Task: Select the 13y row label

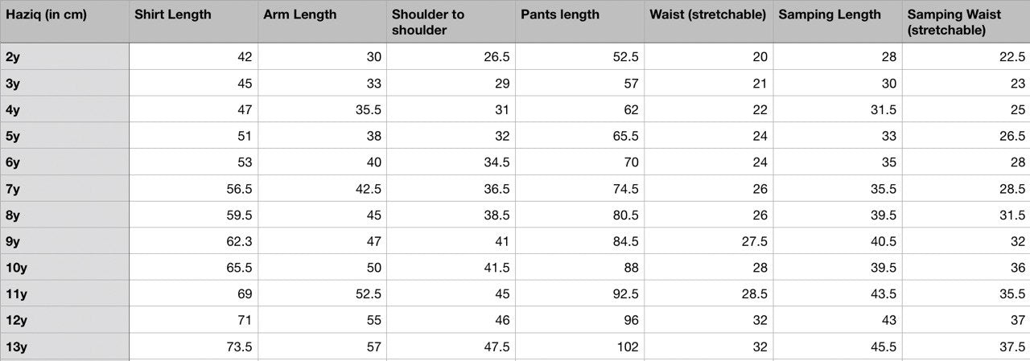Action: point(64,347)
